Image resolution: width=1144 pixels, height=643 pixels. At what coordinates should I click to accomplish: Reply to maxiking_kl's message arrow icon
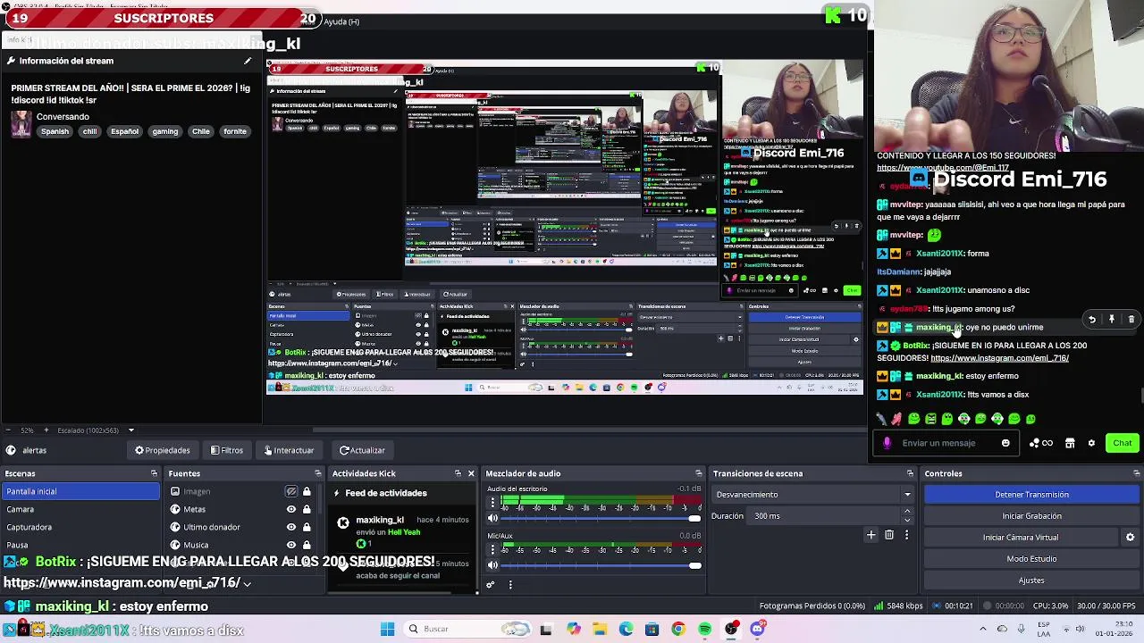[x=1091, y=320]
